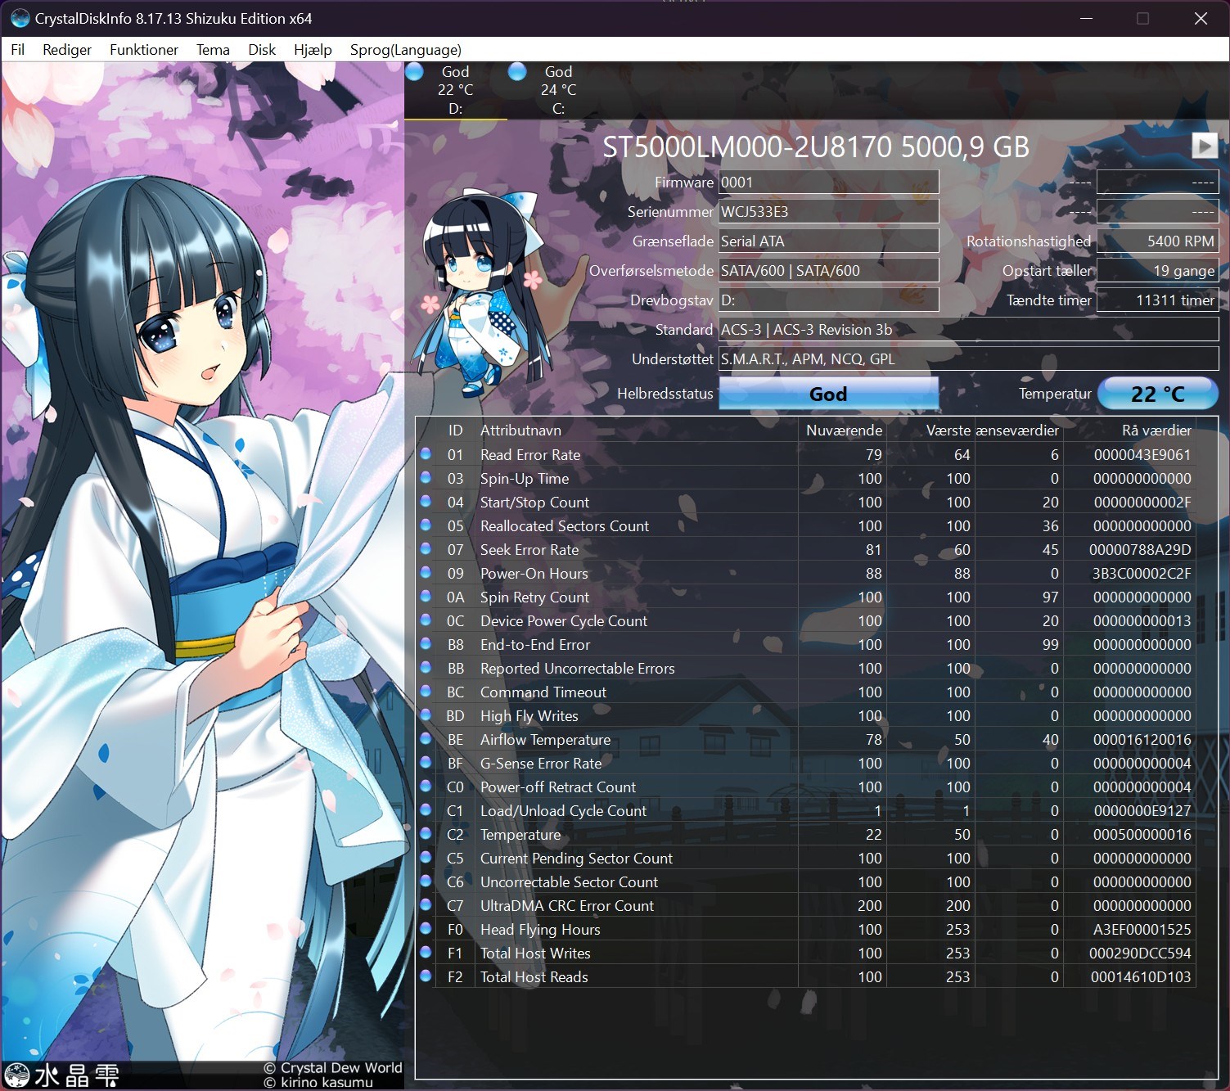Click the 22 °C temperature button
This screenshot has height=1091, width=1230.
[1158, 394]
